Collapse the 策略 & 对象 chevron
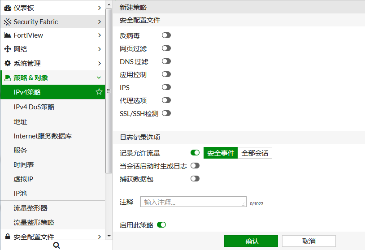The width and height of the screenshot is (365, 250). click(x=99, y=78)
